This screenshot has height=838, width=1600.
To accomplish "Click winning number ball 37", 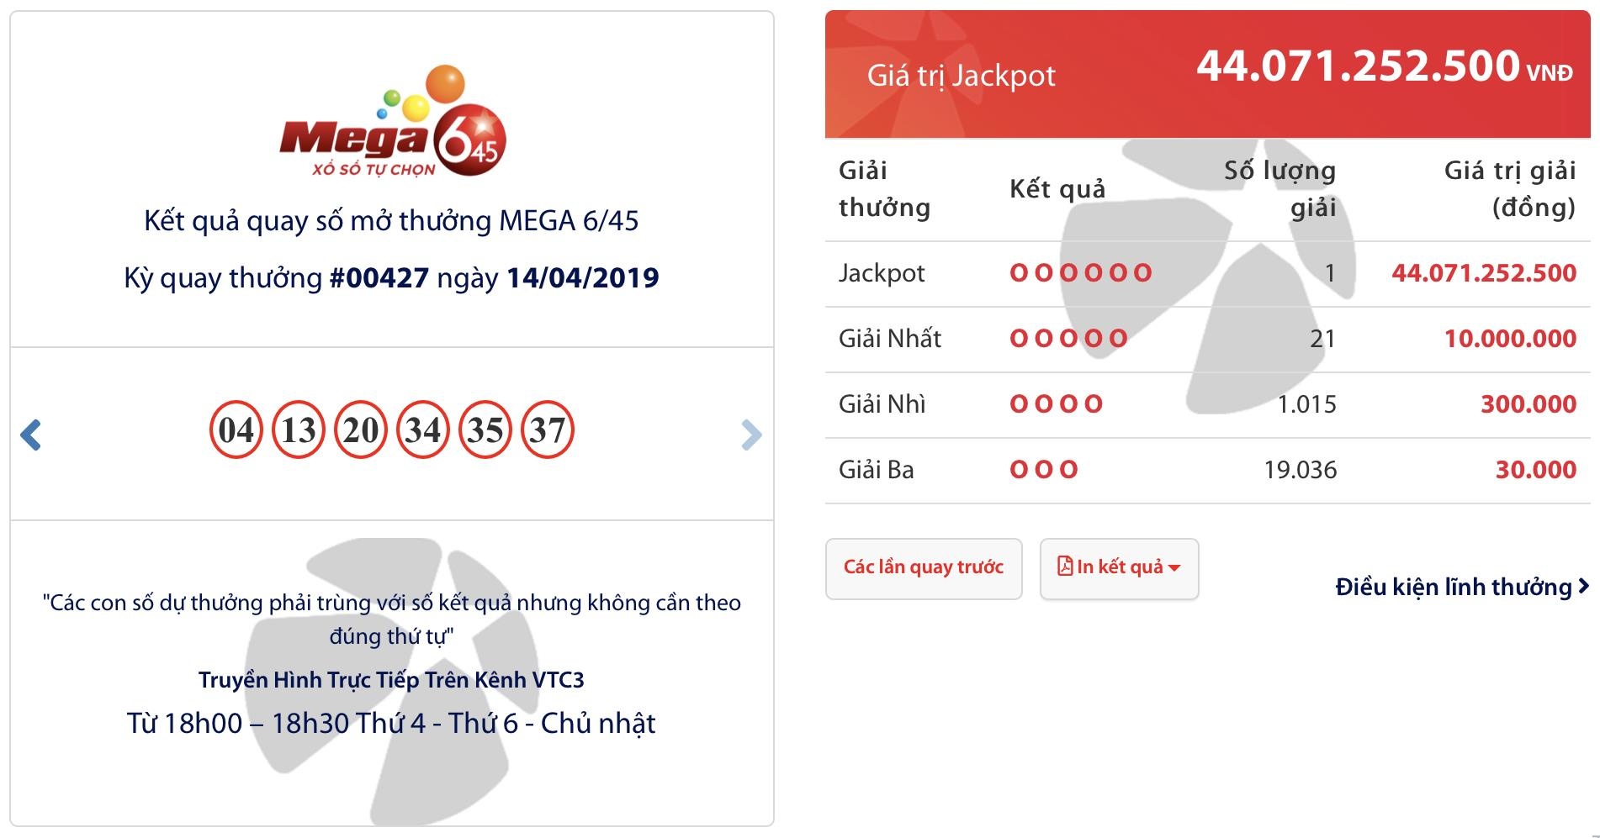I will click(548, 430).
